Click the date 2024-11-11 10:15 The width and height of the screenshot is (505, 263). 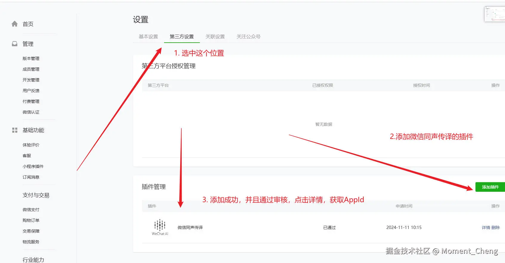[404, 228]
